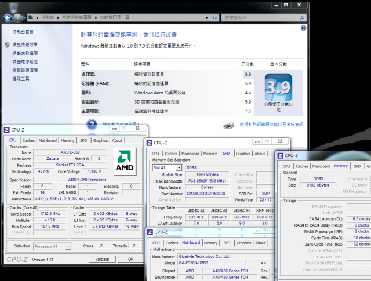Select SPD tab in the SPD window
Image resolution: width=371 pixels, height=281 pixels.
(x=226, y=154)
